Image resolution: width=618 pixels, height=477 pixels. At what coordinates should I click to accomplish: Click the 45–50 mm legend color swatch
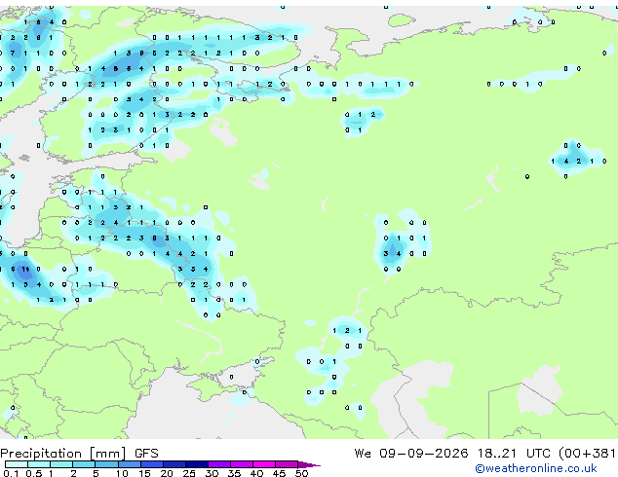[287, 464]
